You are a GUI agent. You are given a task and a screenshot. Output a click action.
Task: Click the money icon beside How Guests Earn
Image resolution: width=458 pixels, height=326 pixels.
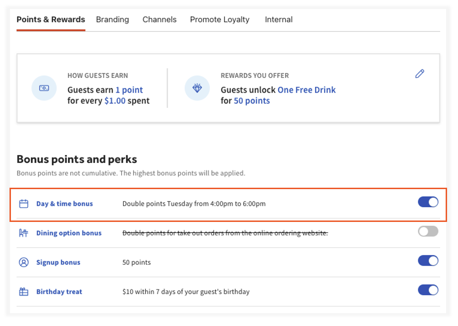coord(44,88)
